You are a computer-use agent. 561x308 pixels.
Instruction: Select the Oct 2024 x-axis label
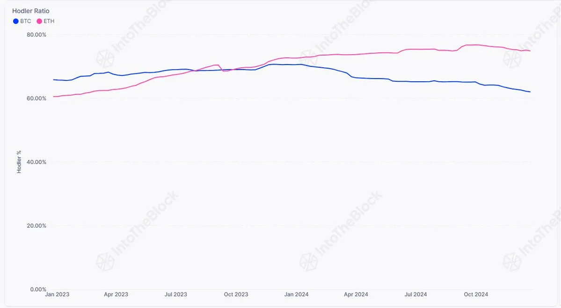476,294
